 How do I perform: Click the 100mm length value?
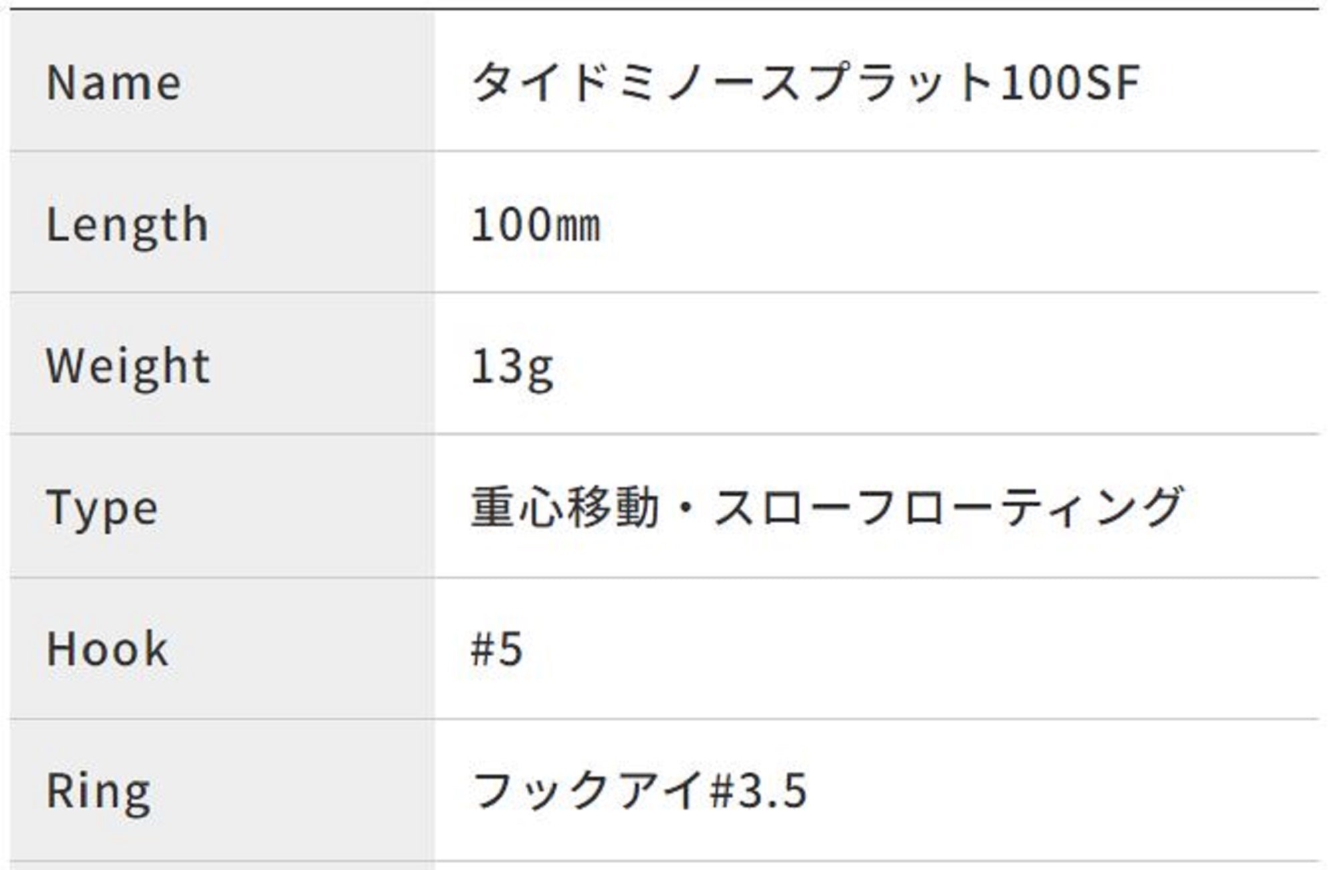pos(535,225)
